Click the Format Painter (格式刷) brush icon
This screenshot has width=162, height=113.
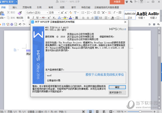click(20, 13)
